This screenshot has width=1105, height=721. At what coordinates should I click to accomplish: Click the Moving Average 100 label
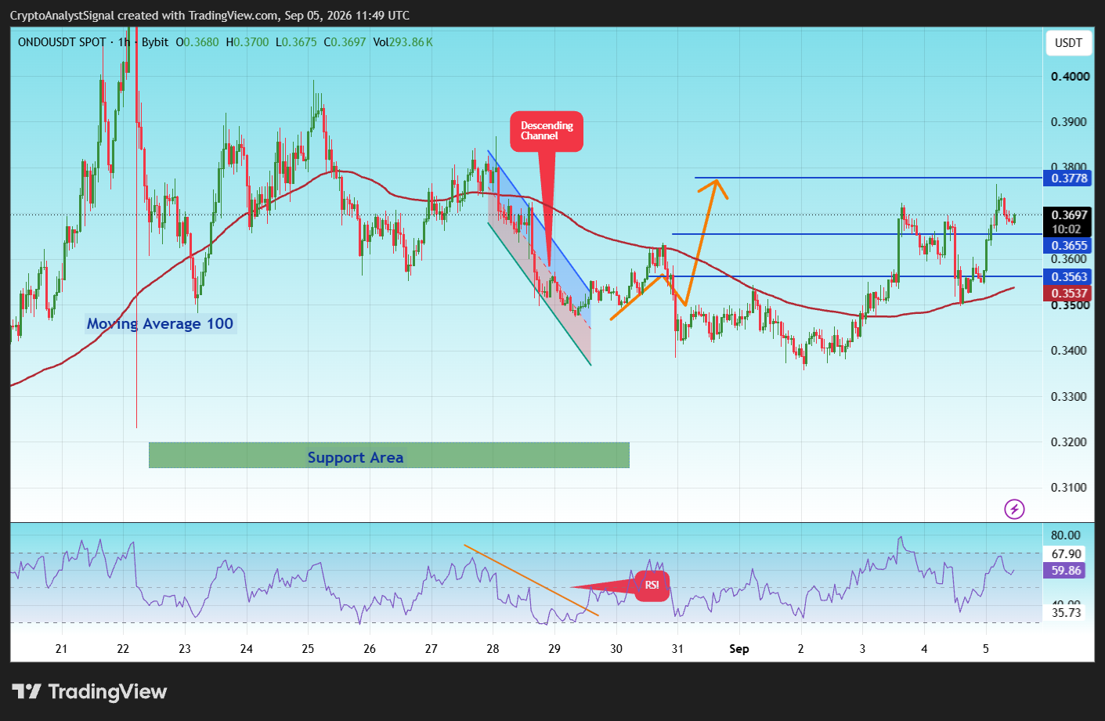click(x=160, y=324)
